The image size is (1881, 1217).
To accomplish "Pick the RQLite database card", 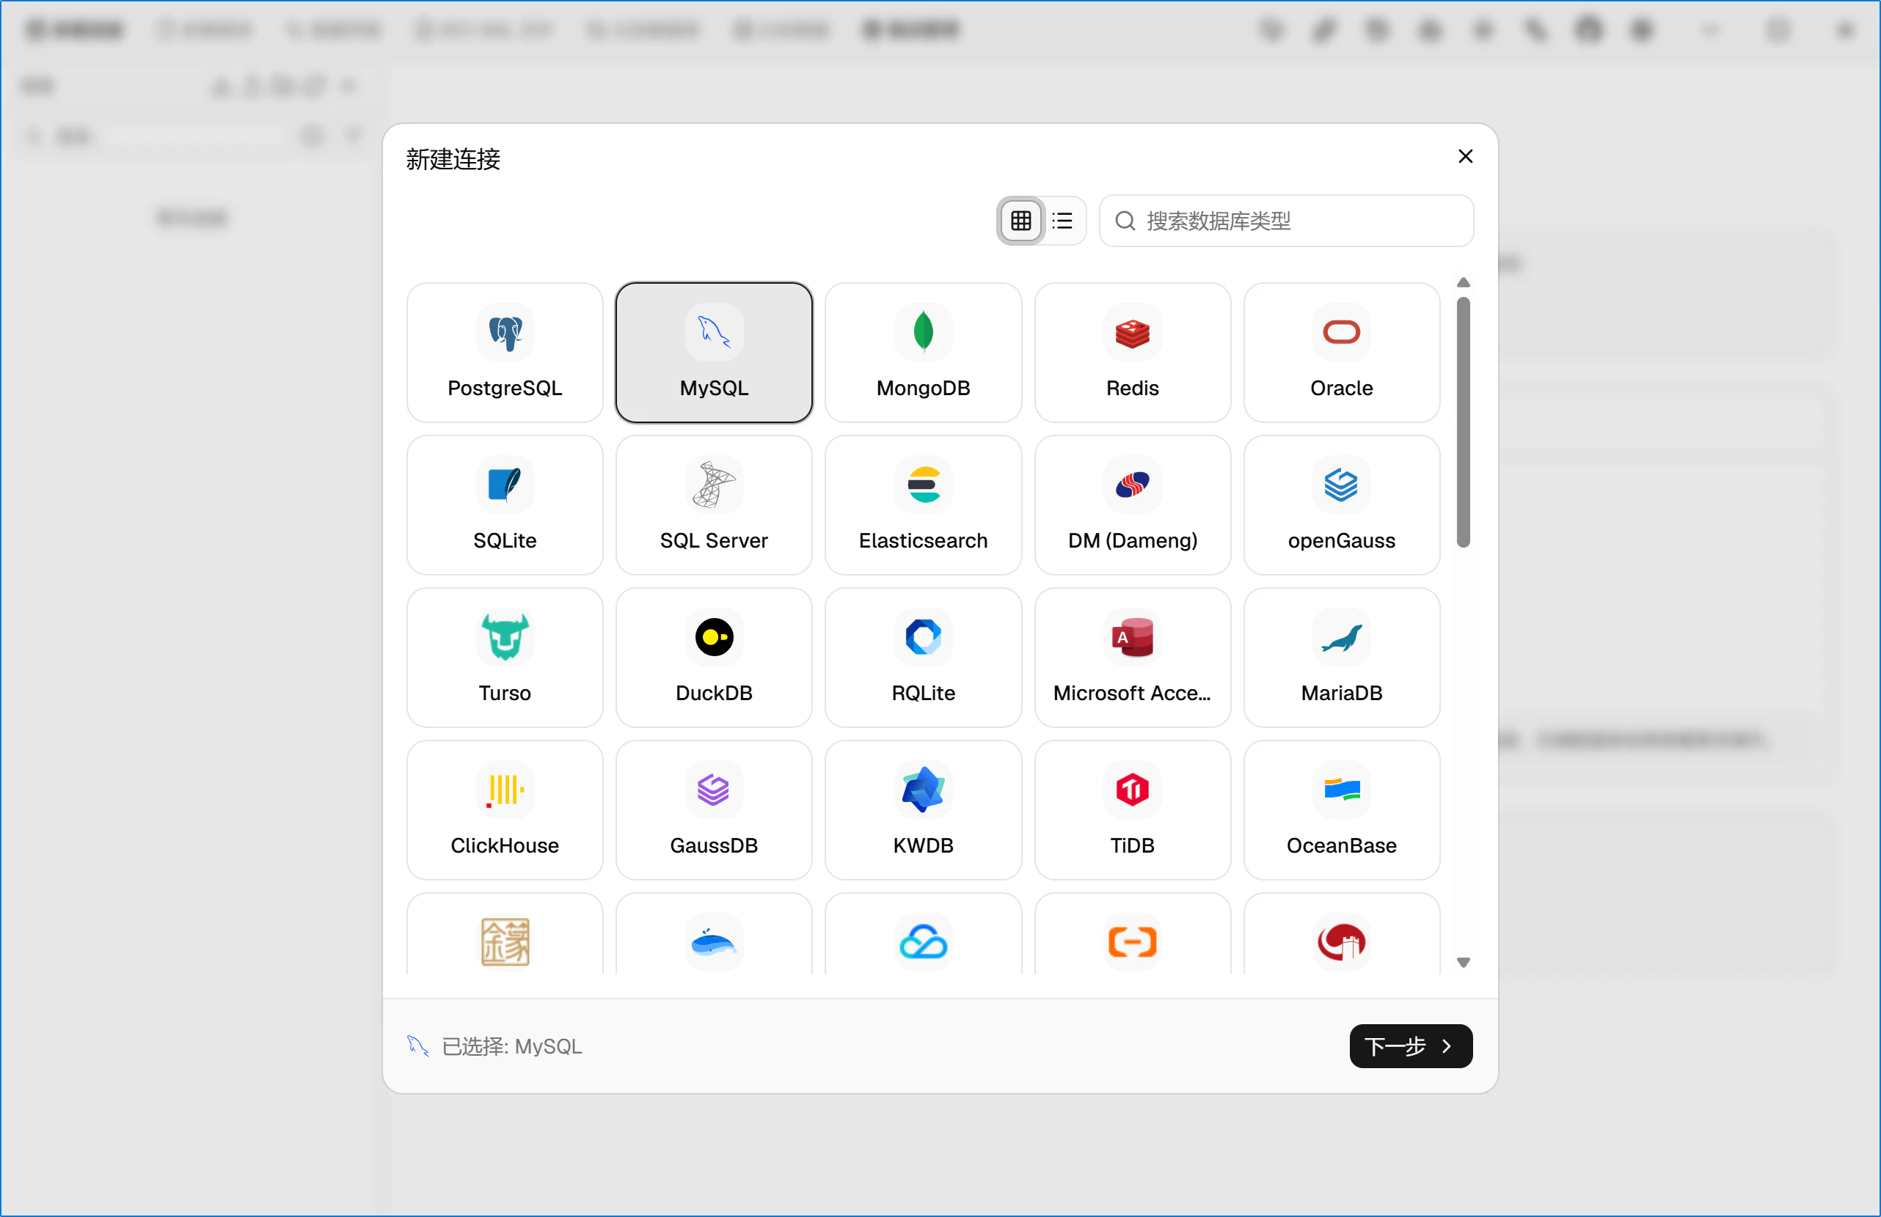I will [923, 657].
